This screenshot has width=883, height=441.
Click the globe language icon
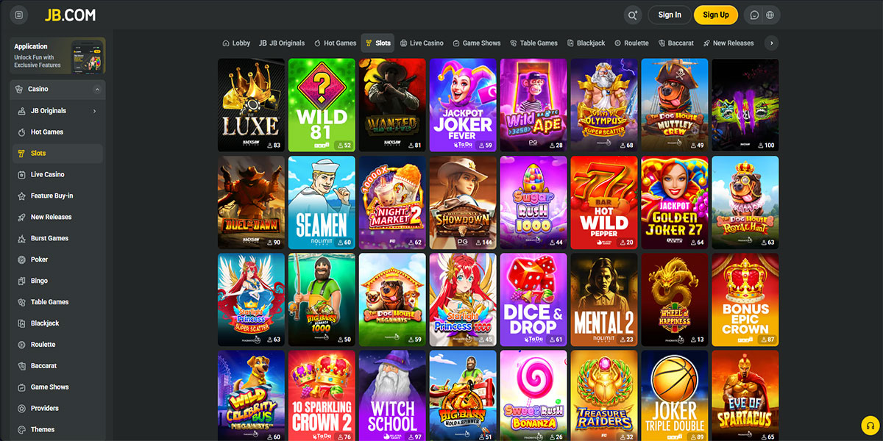coord(770,15)
